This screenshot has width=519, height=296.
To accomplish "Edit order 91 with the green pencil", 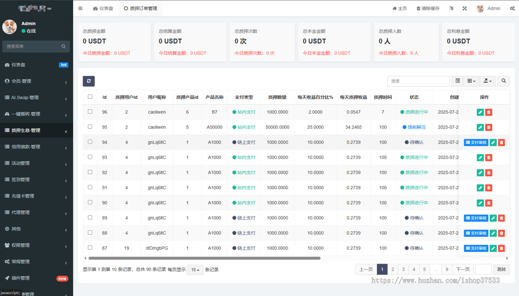I will (480, 188).
